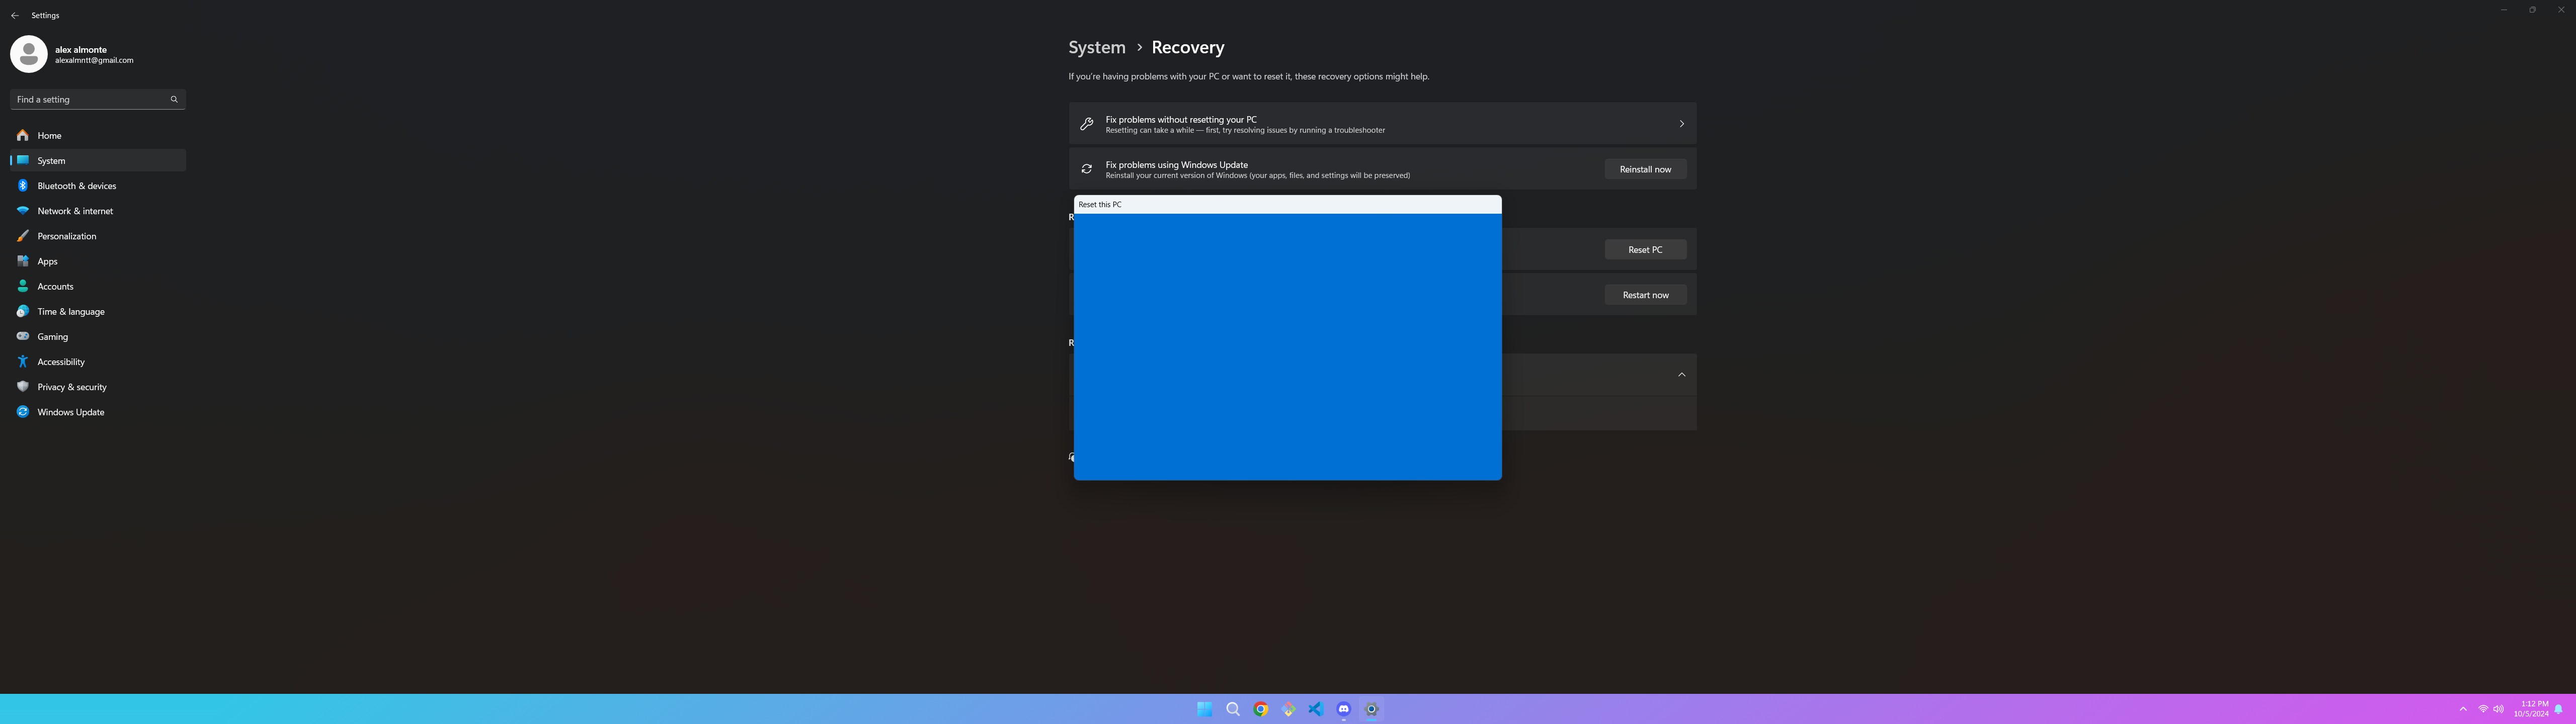This screenshot has width=2576, height=724.
Task: Collapse the expanded related support section
Action: [x=1681, y=375]
